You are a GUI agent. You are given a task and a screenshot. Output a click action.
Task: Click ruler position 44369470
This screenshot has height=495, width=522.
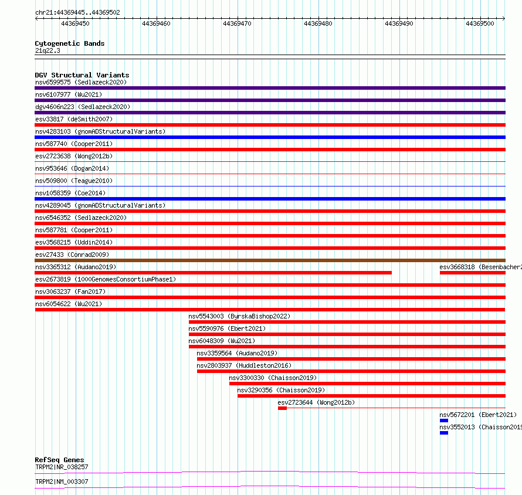tap(237, 23)
